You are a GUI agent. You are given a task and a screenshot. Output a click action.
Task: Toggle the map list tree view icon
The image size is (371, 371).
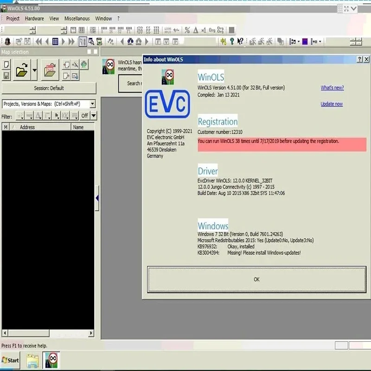pyautogui.click(x=83, y=42)
